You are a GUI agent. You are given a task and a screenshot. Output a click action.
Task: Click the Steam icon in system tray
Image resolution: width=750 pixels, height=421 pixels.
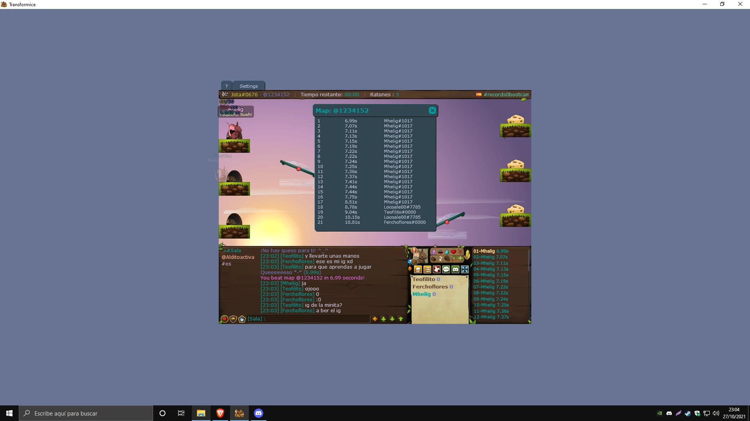(x=687, y=413)
